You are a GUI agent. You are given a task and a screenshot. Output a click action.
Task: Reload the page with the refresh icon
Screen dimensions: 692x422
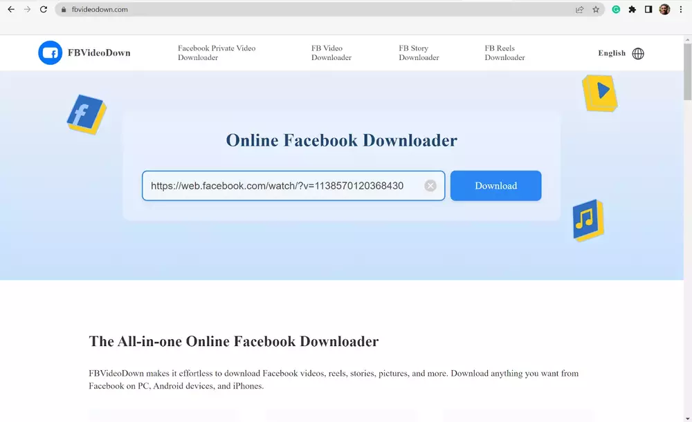(43, 9)
